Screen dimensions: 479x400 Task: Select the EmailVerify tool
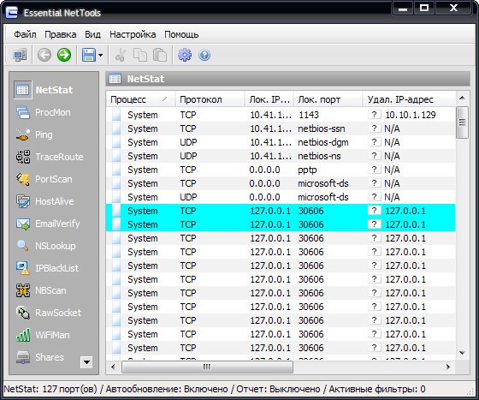(48, 224)
